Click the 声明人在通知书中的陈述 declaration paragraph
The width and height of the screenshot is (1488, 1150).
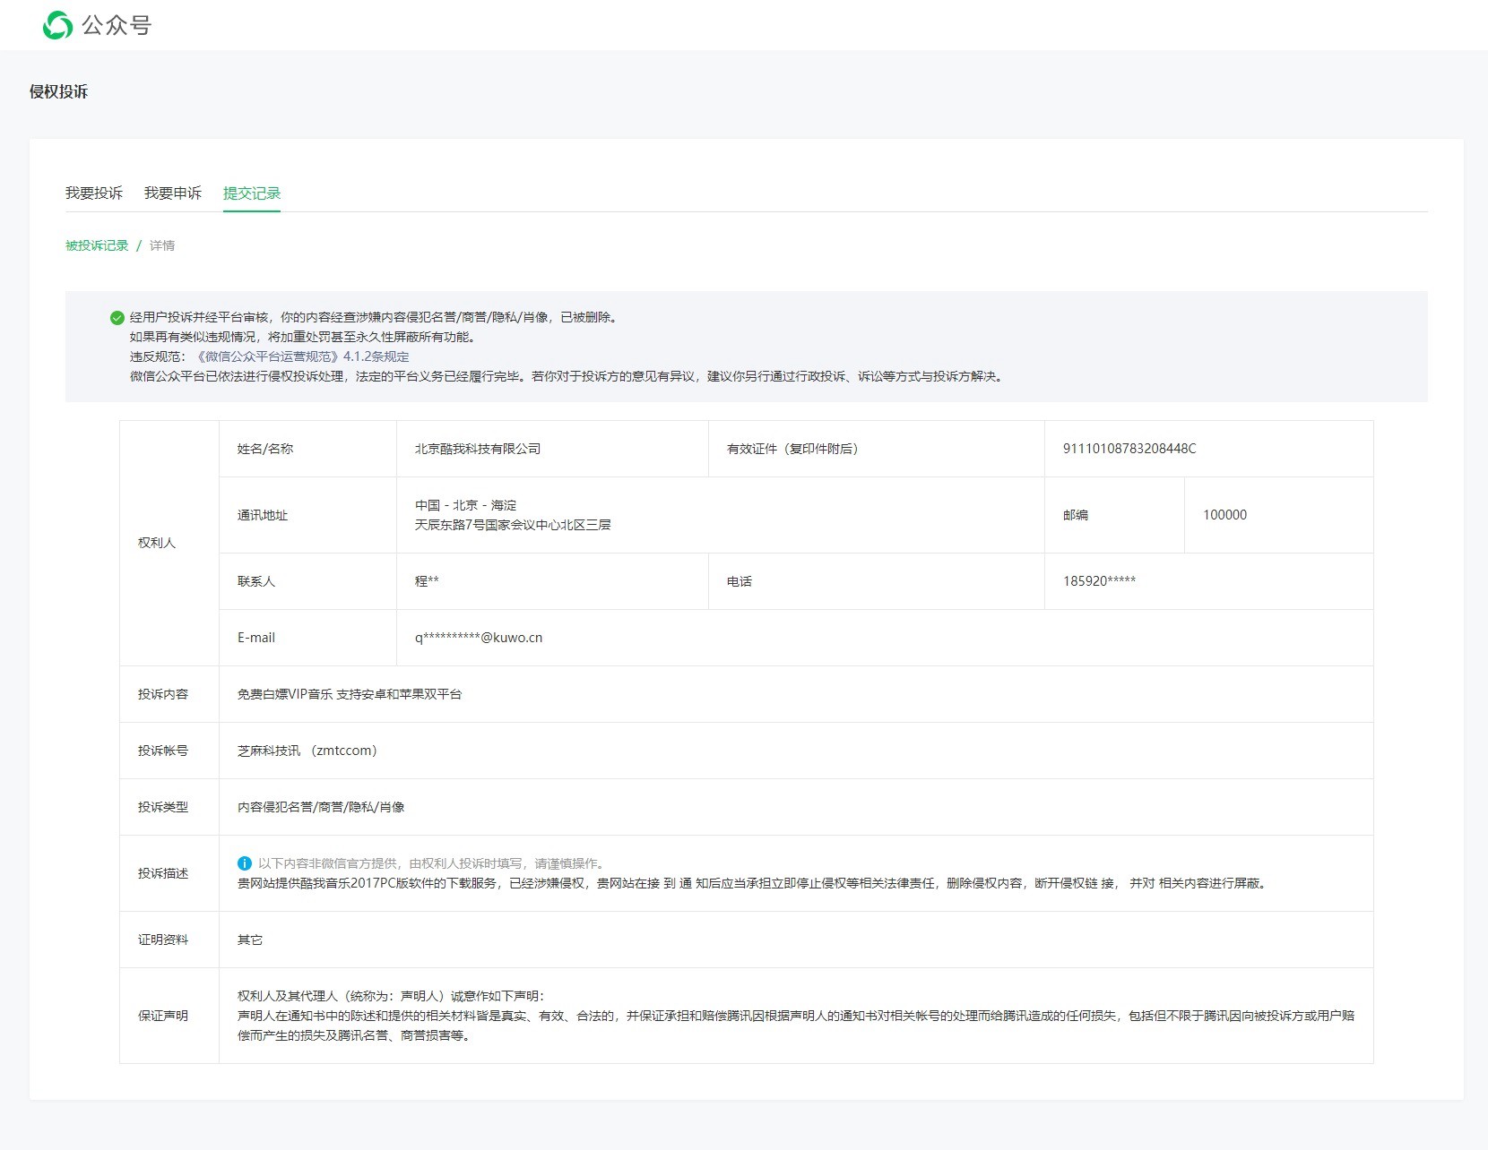click(796, 1026)
